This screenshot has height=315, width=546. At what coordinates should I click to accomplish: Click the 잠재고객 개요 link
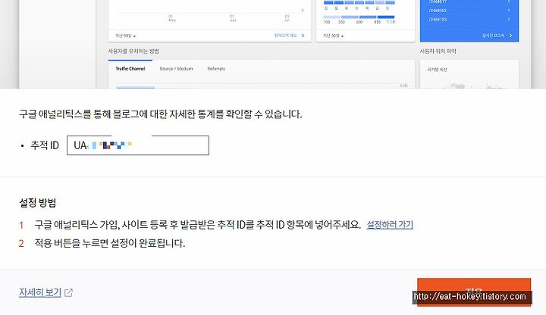tap(286, 36)
